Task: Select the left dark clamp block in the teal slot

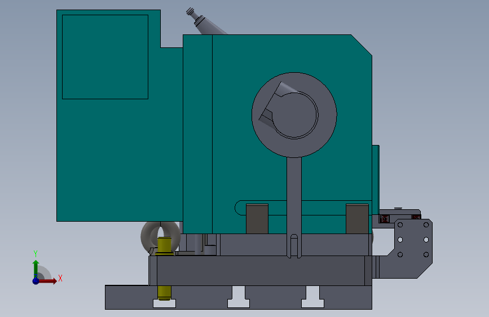Action: pos(257,219)
